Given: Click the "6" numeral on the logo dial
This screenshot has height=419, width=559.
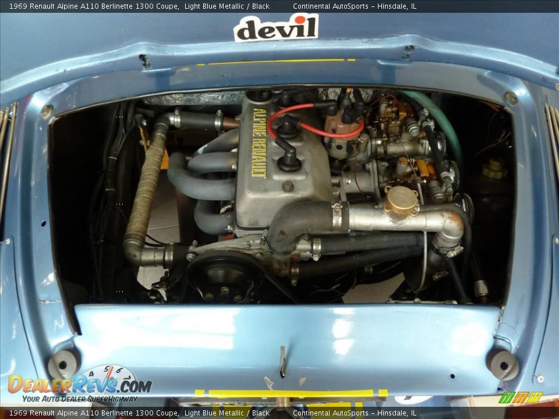Looking at the screenshot, I should point(119,371).
